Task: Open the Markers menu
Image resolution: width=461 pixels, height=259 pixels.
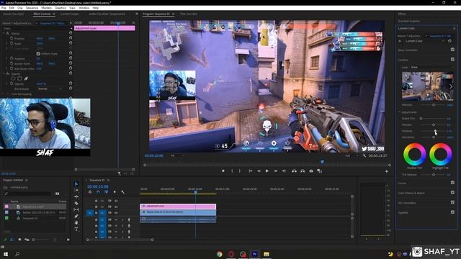Action: tap(46, 8)
